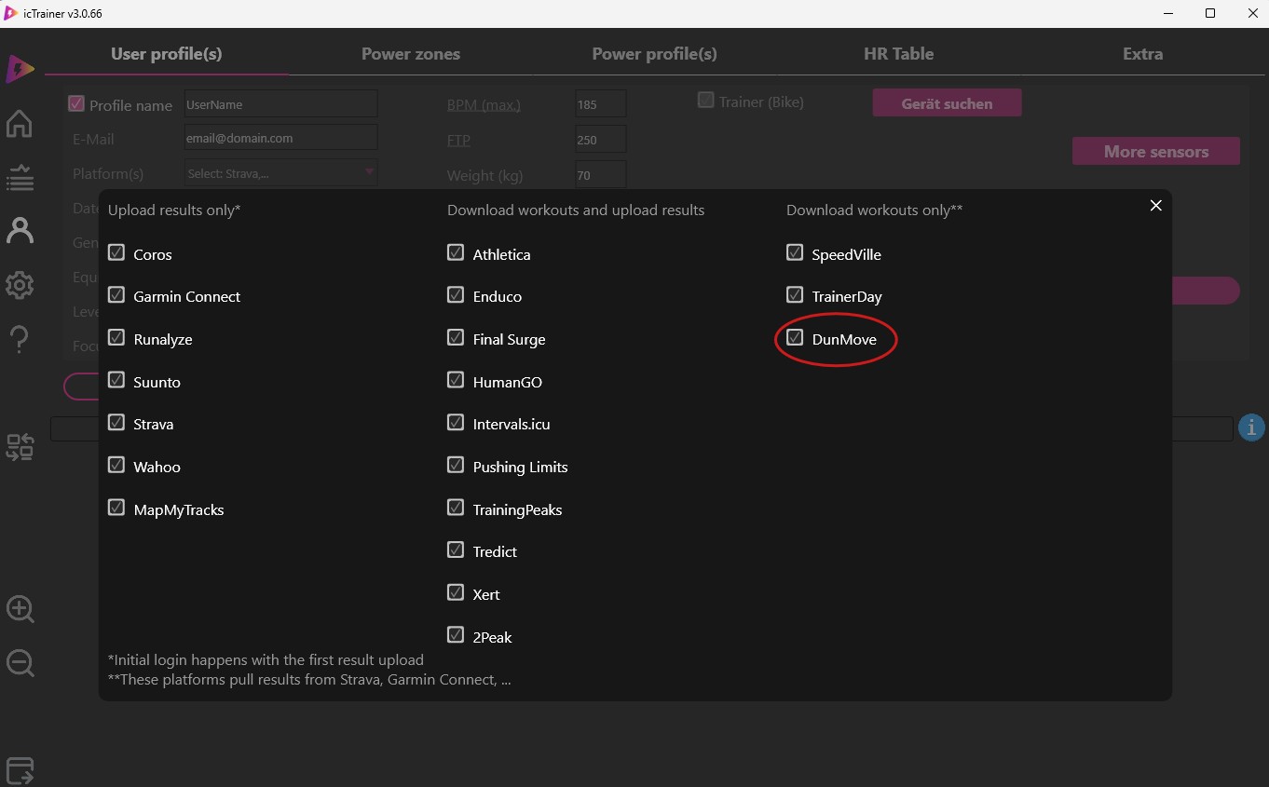This screenshot has height=787, width=1269.
Task: Switch to the User profile(s) tab
Action: tap(167, 54)
